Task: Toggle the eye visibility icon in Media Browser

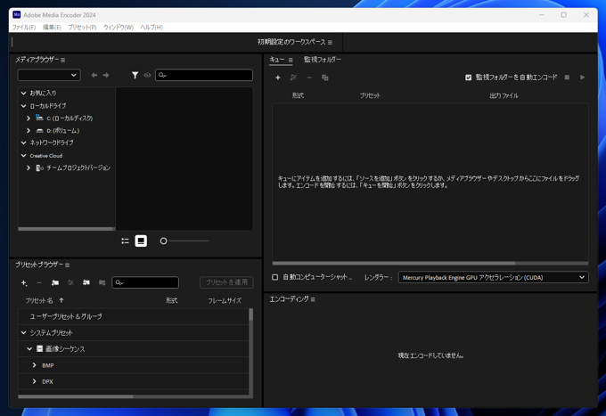Action: pyautogui.click(x=147, y=75)
